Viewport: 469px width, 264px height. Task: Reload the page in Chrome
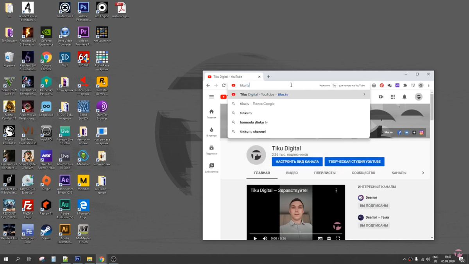coord(224,85)
